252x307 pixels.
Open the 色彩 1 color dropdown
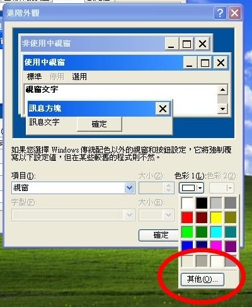point(192,188)
